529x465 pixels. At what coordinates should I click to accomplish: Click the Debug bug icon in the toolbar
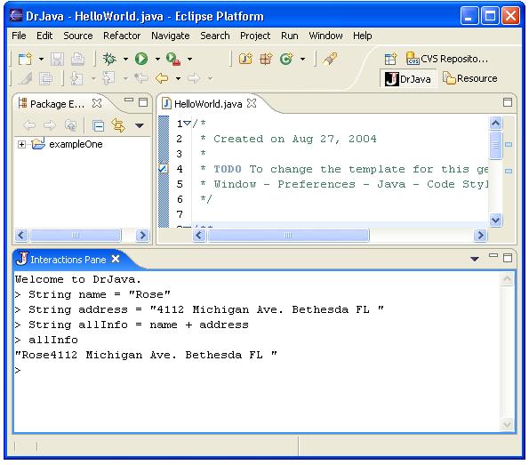click(x=109, y=59)
